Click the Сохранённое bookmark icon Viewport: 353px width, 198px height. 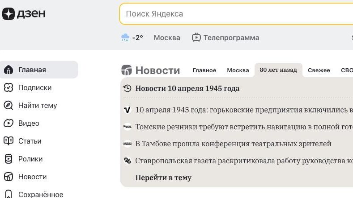pyautogui.click(x=9, y=194)
